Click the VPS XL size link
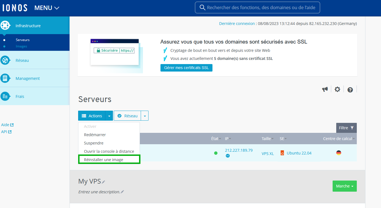The width and height of the screenshot is (381, 208). [x=268, y=153]
